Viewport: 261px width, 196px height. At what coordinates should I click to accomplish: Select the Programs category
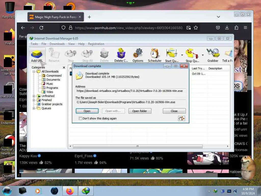(x=50, y=88)
